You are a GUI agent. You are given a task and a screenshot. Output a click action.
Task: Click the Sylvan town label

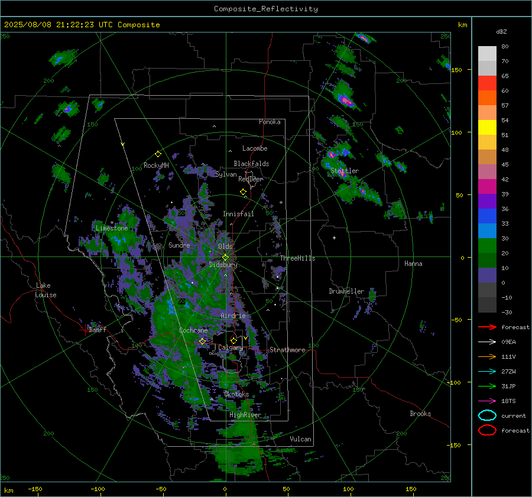(226, 174)
